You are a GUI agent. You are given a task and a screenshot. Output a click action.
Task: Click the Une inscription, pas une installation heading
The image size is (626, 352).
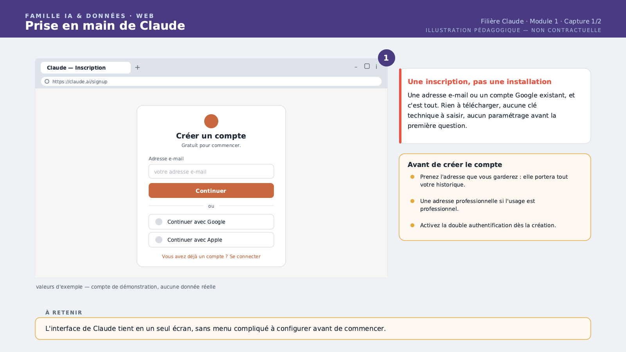pyautogui.click(x=479, y=82)
